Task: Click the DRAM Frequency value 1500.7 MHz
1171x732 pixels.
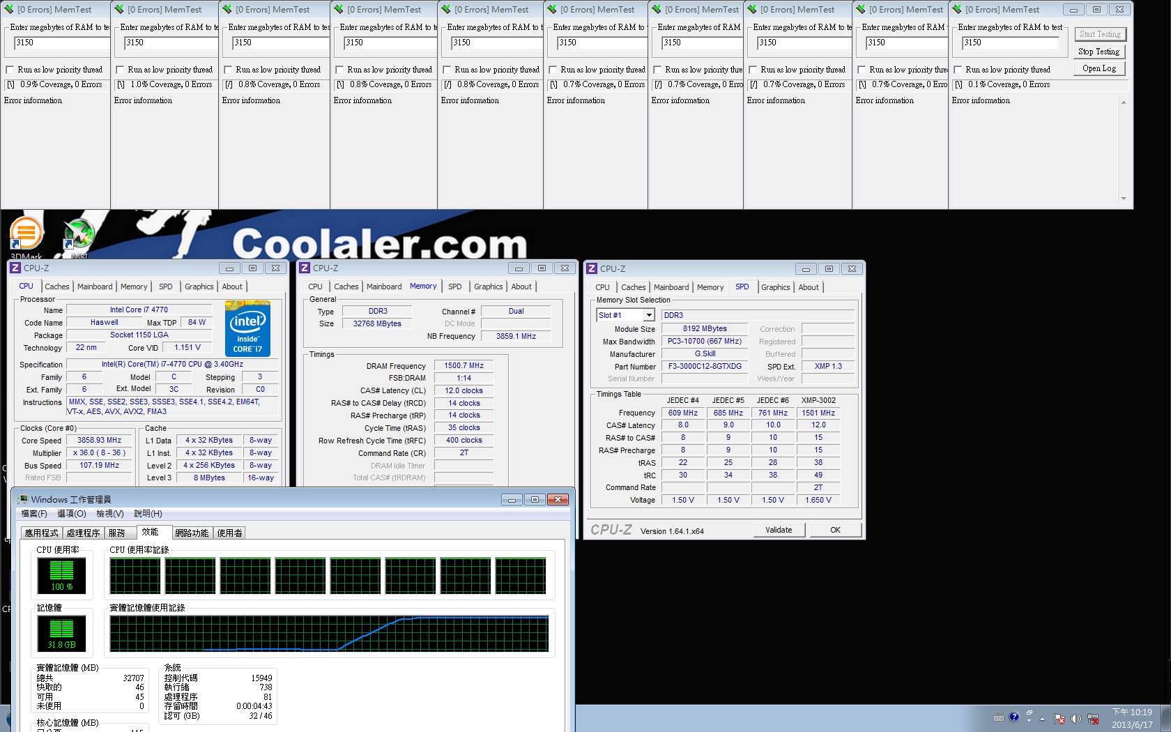Action: pyautogui.click(x=464, y=365)
